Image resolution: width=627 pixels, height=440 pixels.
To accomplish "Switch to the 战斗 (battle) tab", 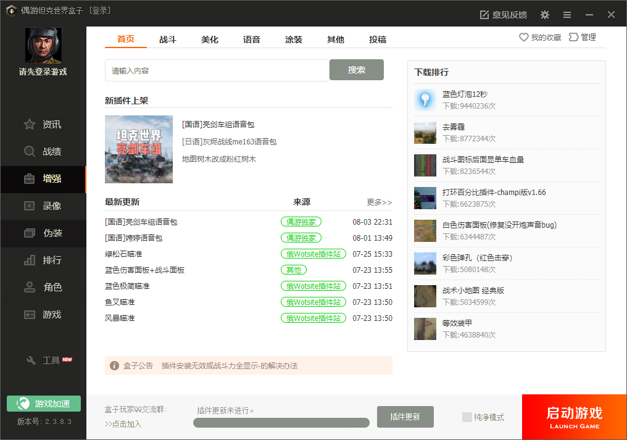I will (168, 39).
